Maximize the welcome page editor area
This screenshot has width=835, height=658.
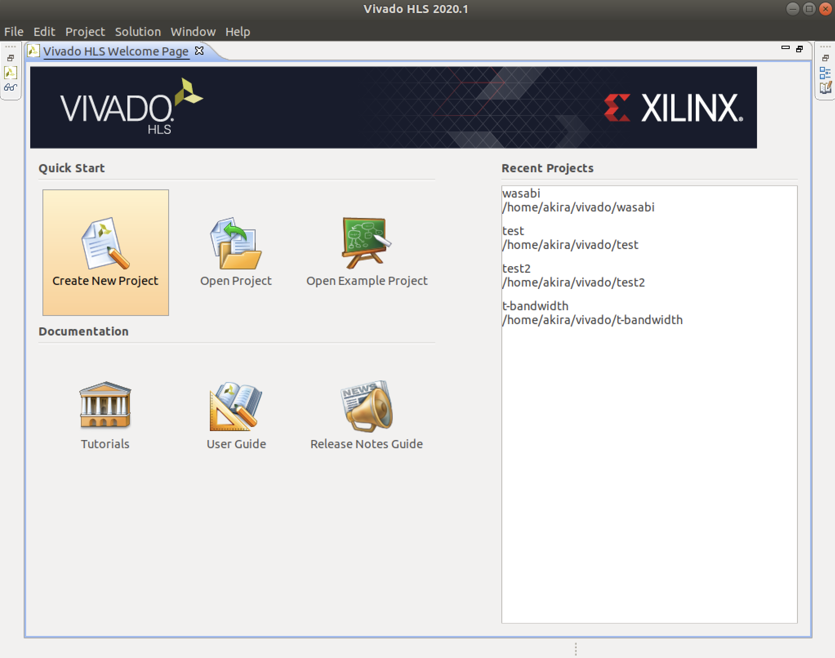(799, 49)
